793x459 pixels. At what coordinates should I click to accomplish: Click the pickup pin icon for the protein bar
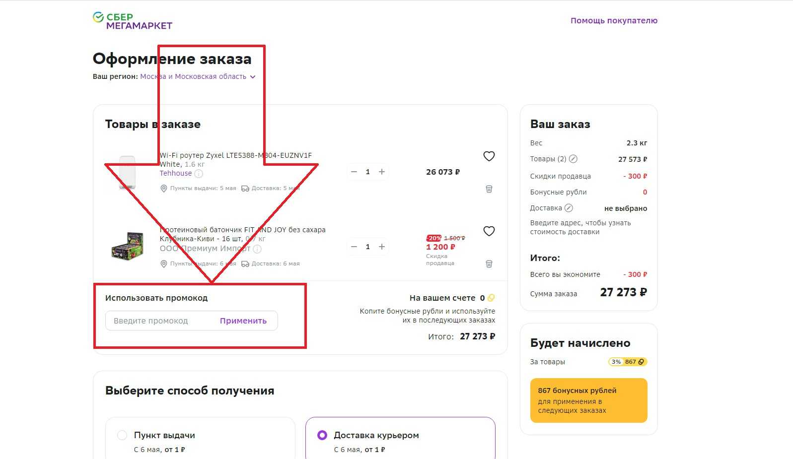click(164, 264)
